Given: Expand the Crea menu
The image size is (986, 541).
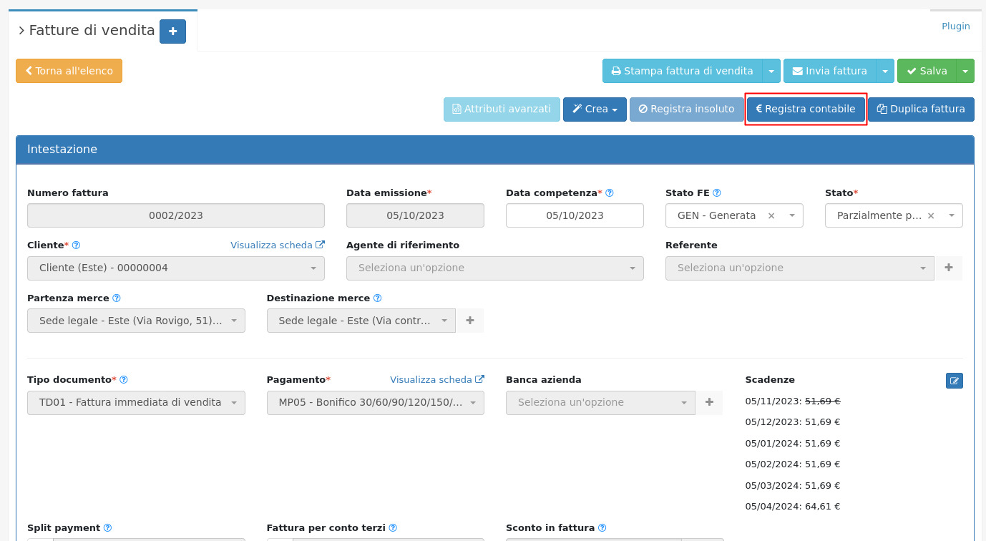Looking at the screenshot, I should (x=595, y=109).
